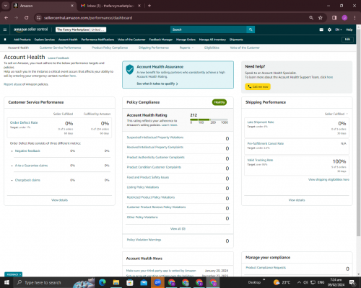
Task: Open the marketplace switcher The Fancy Marketplace
Action: coord(81,30)
